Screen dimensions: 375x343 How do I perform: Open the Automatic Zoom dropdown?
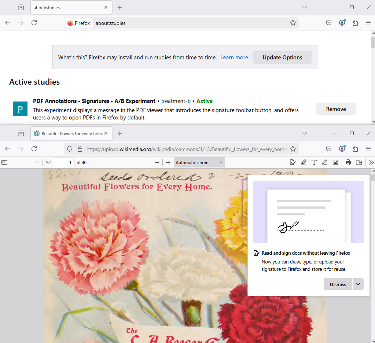click(199, 163)
